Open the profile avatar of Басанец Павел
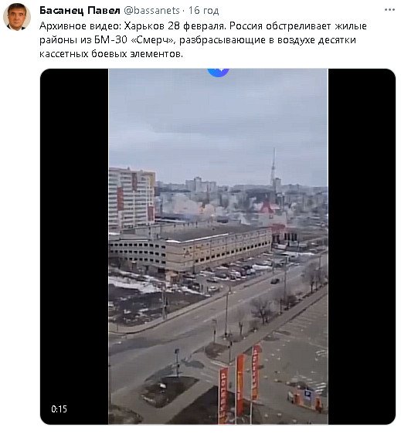Image resolution: width=401 pixels, height=434 pixels. (17, 17)
